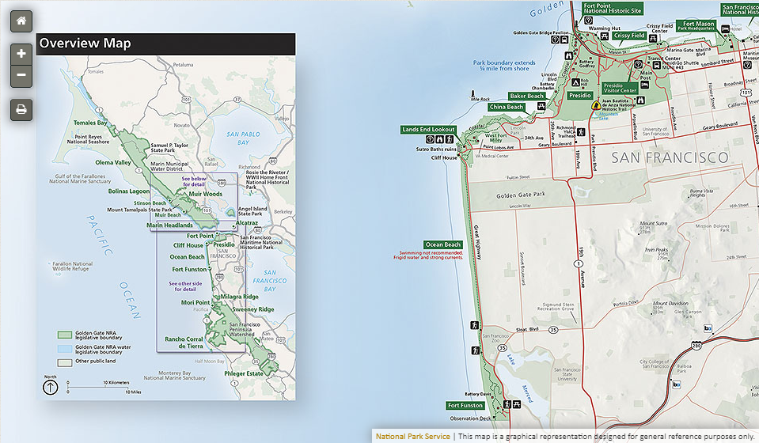Screen dimensions: 759x443
Task: Click the yellow Juan Bautista trail marker icon
Action: [x=597, y=105]
